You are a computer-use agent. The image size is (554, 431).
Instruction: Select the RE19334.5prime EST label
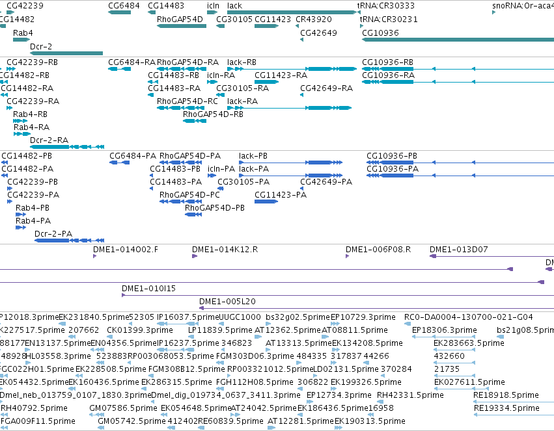tap(506, 408)
